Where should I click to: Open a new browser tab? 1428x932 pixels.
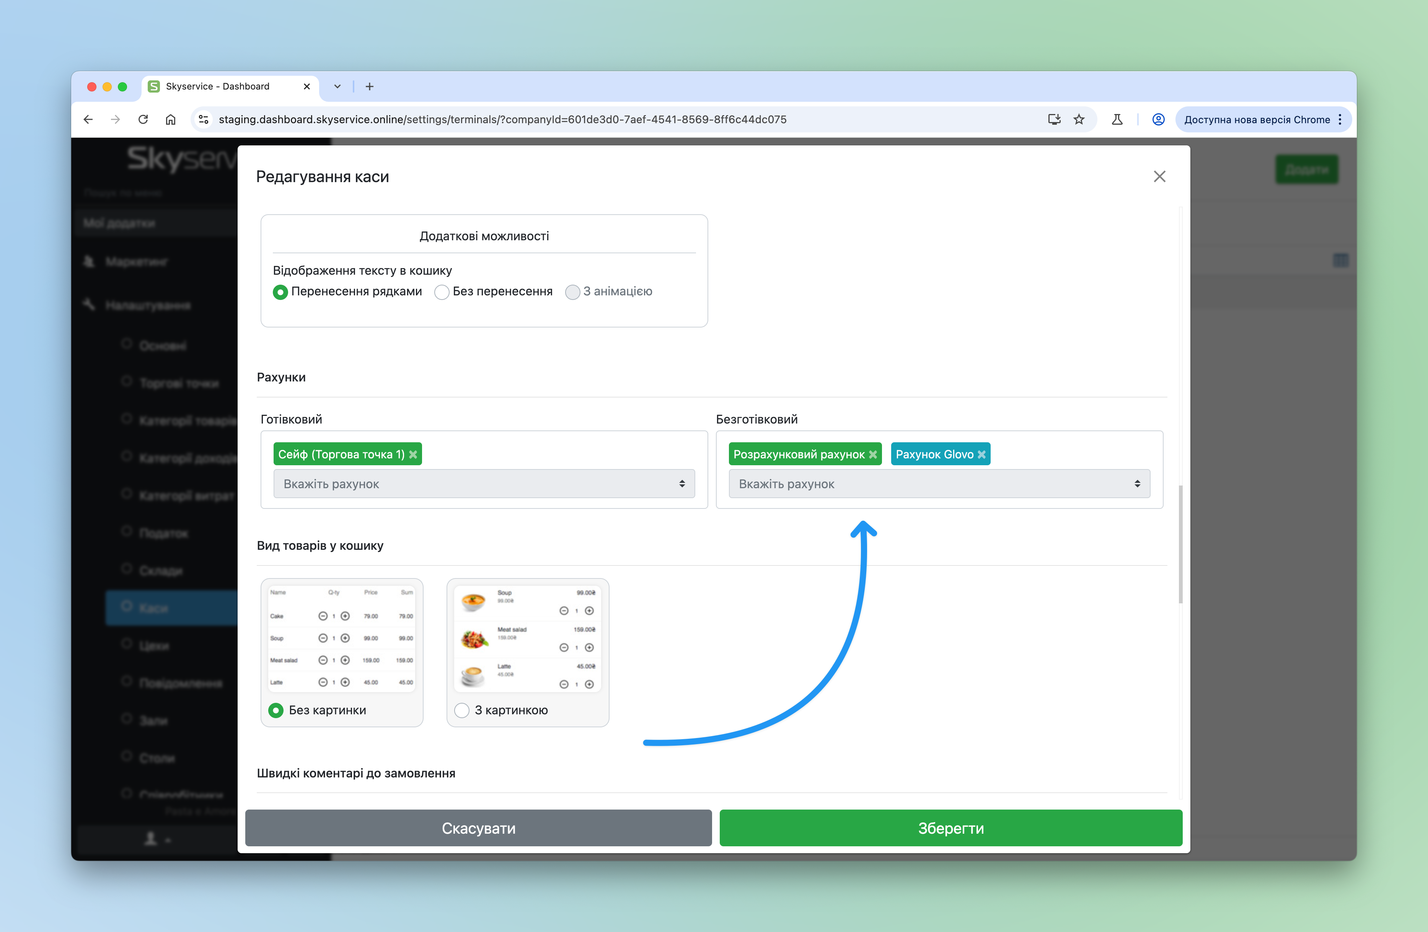coord(370,86)
